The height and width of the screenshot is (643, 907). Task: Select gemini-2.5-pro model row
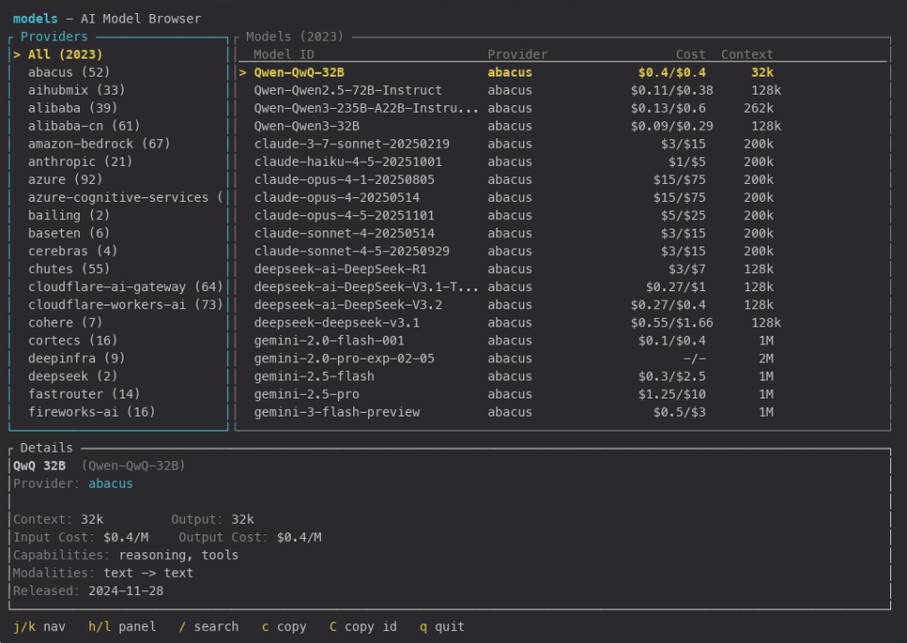pyautogui.click(x=306, y=393)
